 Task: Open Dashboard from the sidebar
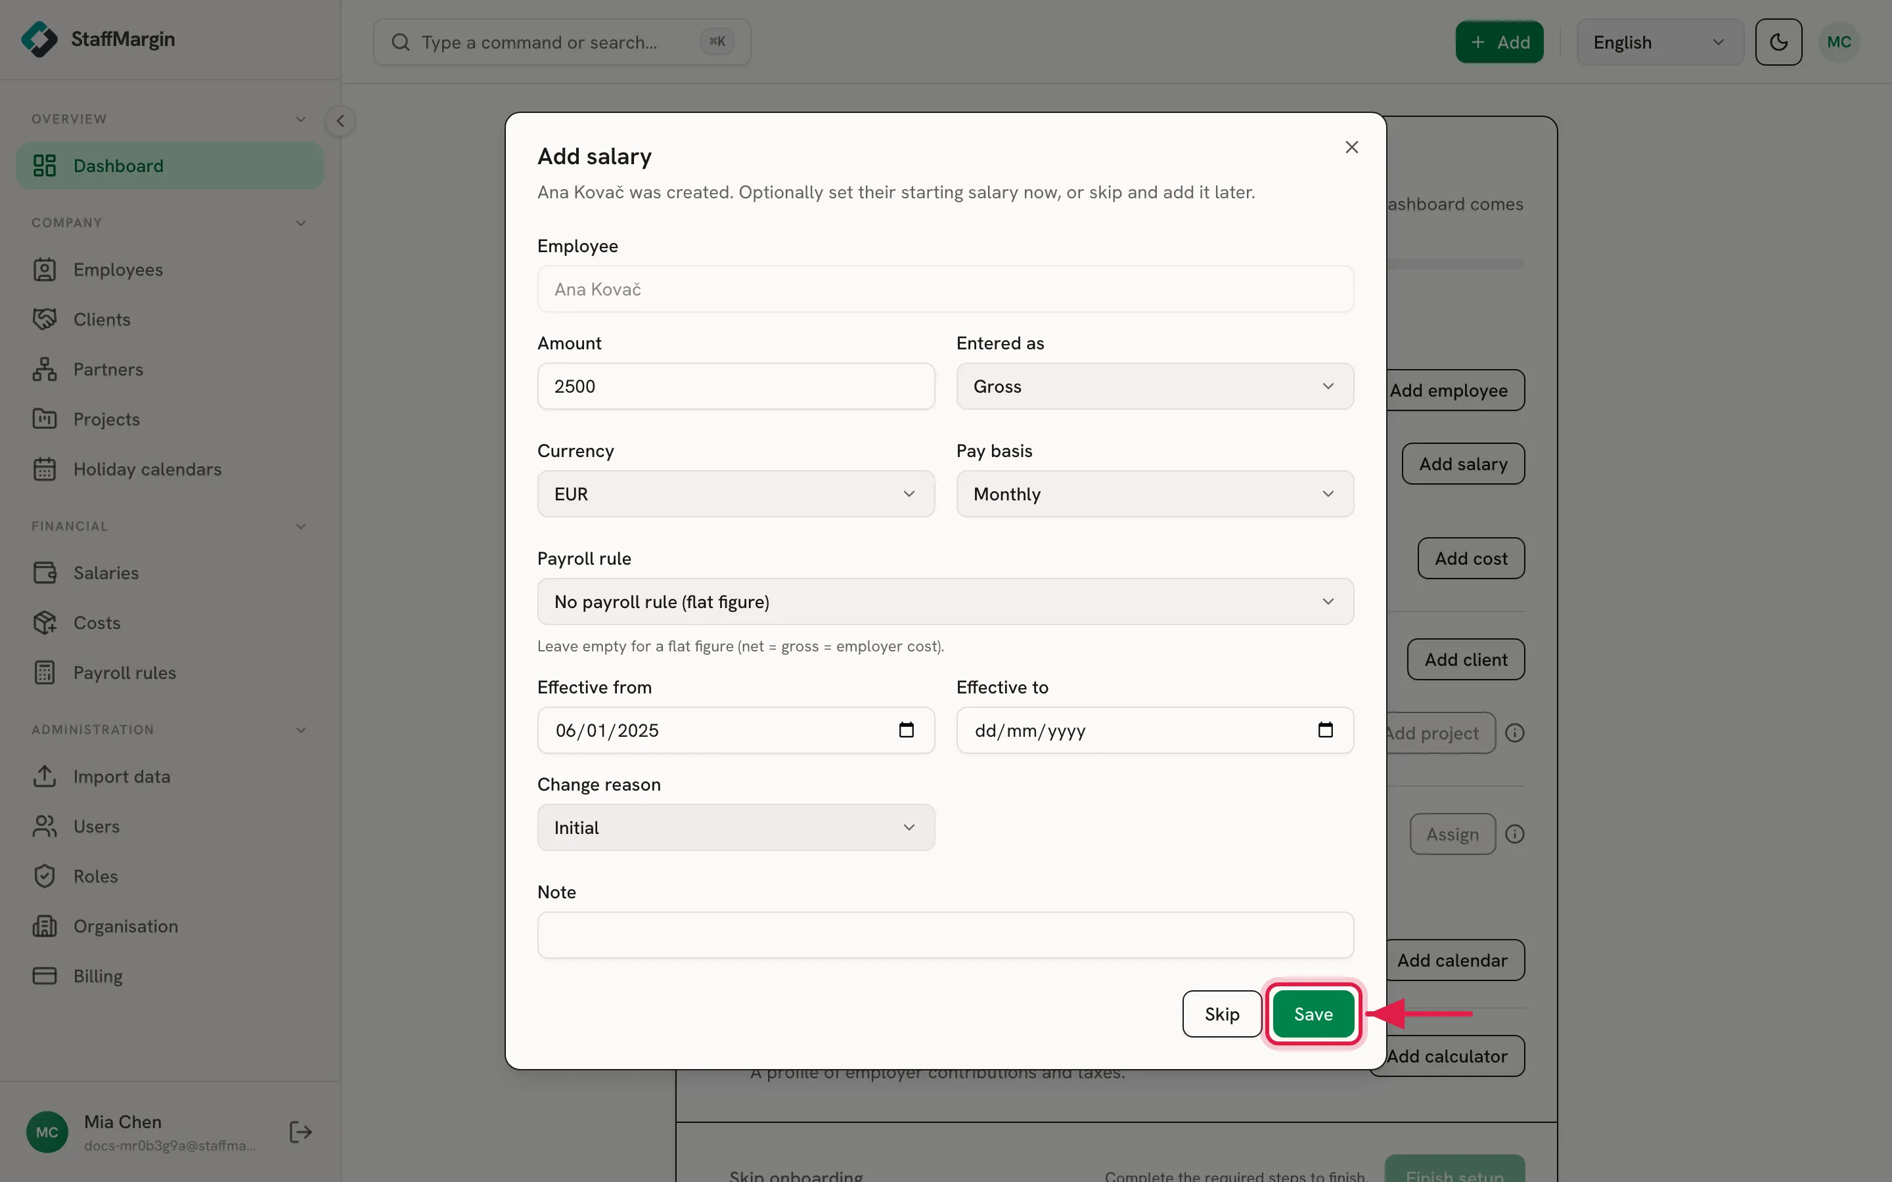point(169,165)
